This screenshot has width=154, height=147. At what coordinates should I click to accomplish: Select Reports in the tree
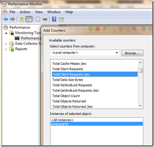click(x=21, y=49)
